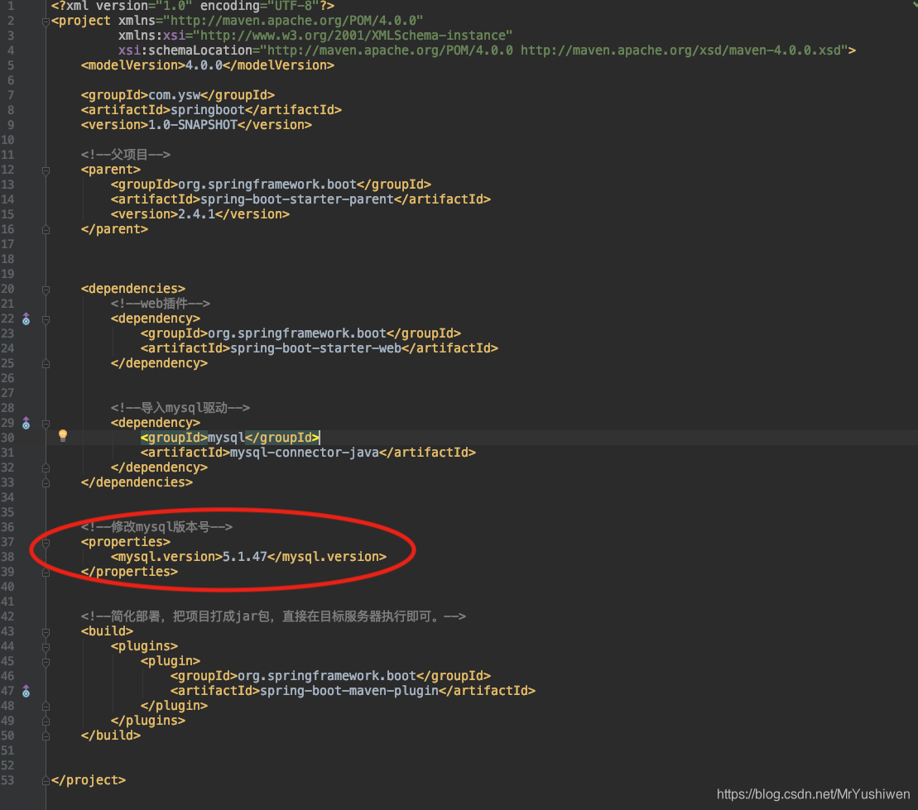Screen dimensions: 918x810
Task: Fold the <plugin> element on line 45
Action: tap(46, 662)
